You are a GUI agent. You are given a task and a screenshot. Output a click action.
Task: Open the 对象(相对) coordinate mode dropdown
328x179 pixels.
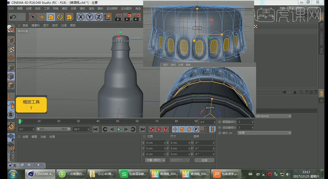(x=155, y=160)
